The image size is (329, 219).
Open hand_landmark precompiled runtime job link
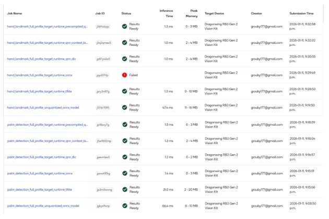[x=47, y=26]
